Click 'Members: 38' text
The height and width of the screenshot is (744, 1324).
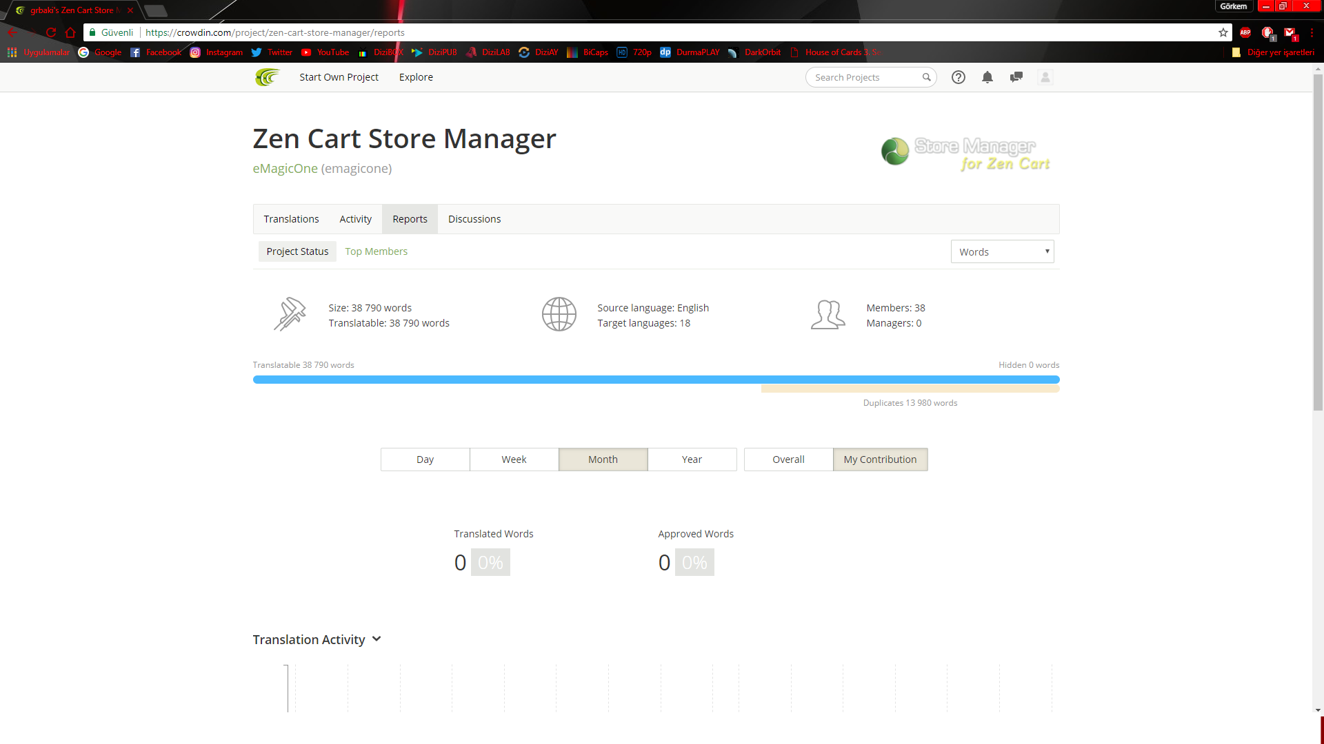pos(896,308)
